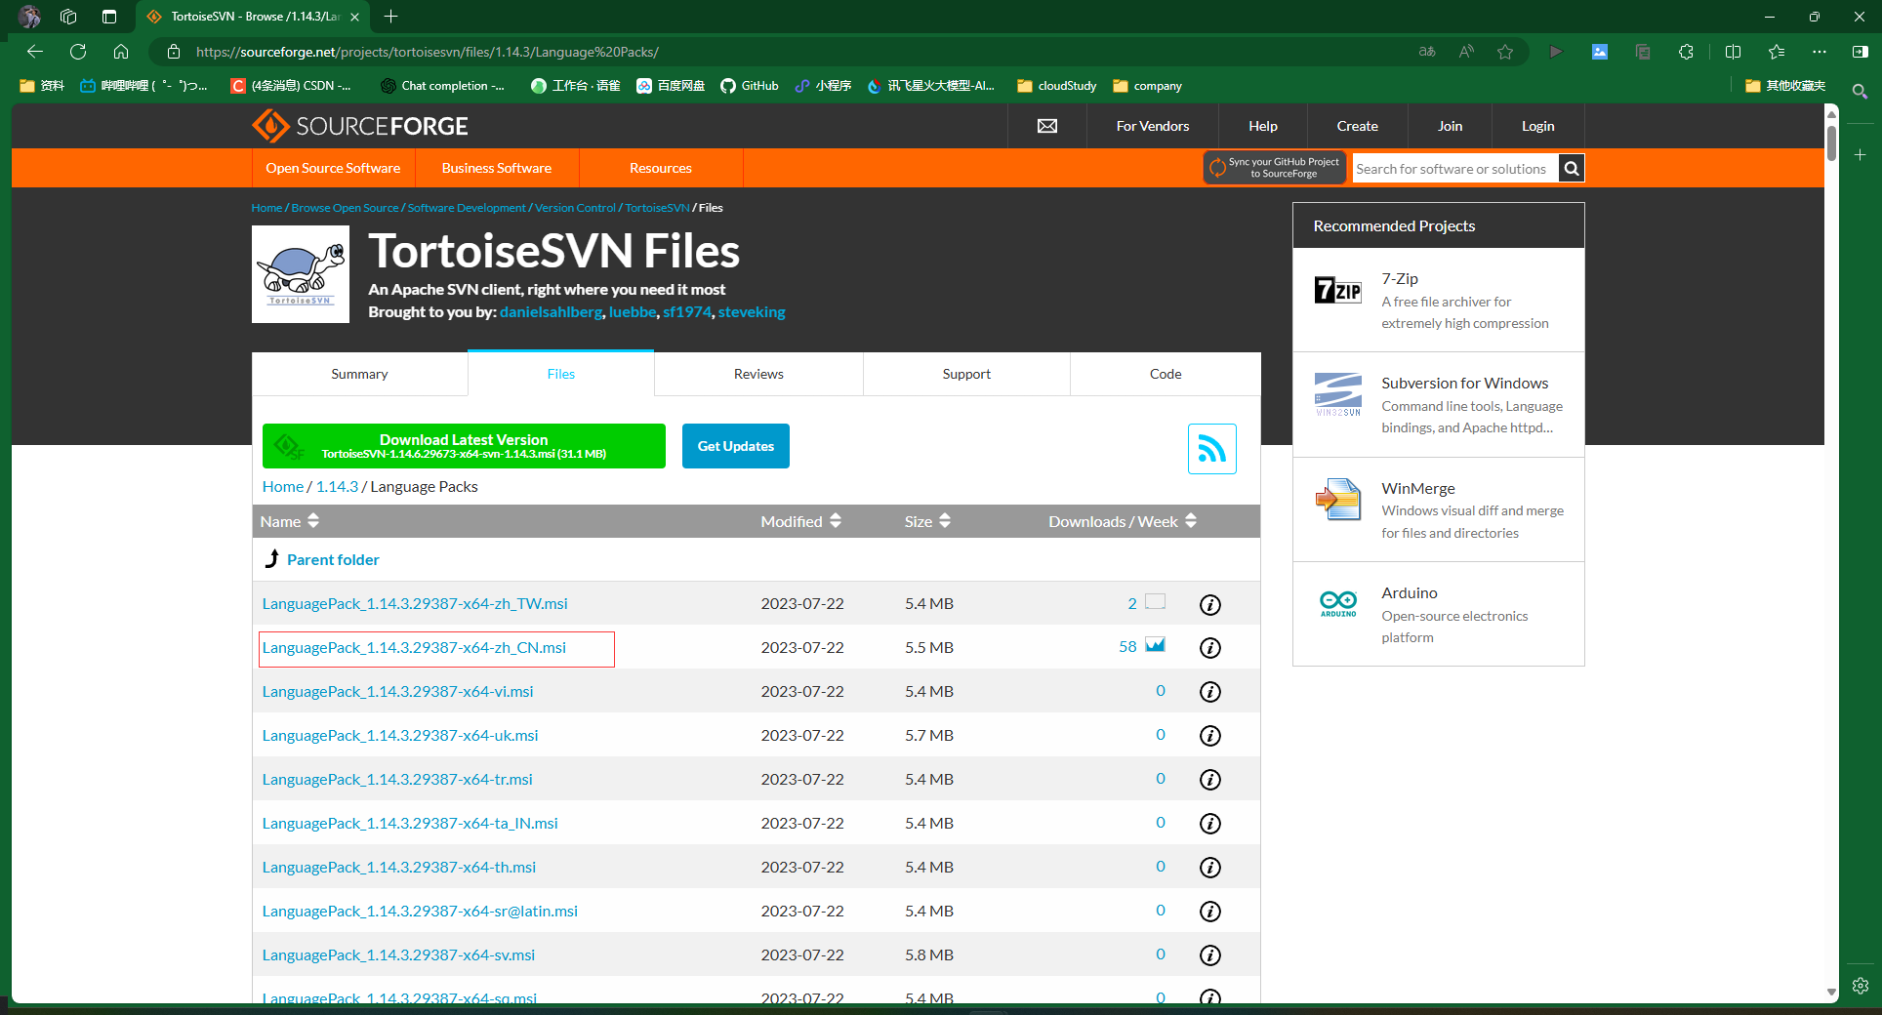Image resolution: width=1882 pixels, height=1015 pixels.
Task: Click the SourceForge logo
Action: click(x=360, y=126)
